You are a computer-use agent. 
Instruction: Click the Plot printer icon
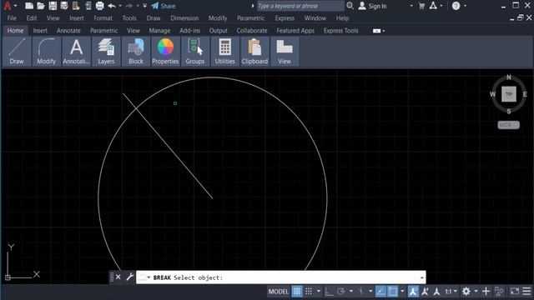(x=99, y=6)
